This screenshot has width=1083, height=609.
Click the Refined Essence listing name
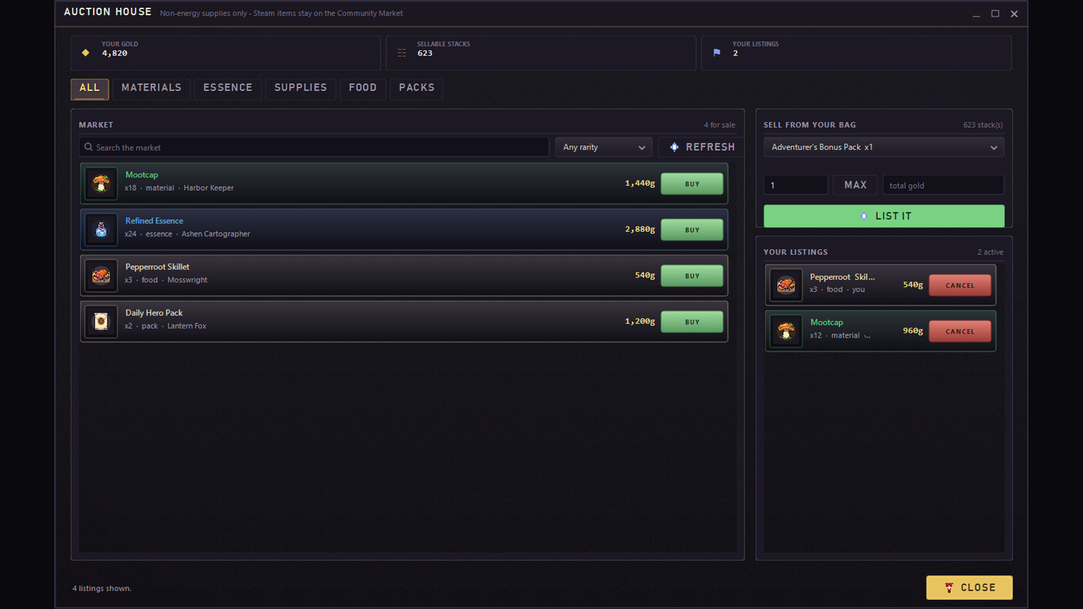tap(154, 221)
